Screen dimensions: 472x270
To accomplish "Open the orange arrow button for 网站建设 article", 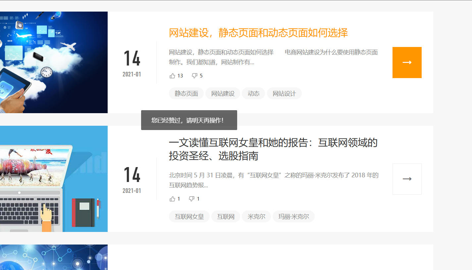I will point(407,63).
